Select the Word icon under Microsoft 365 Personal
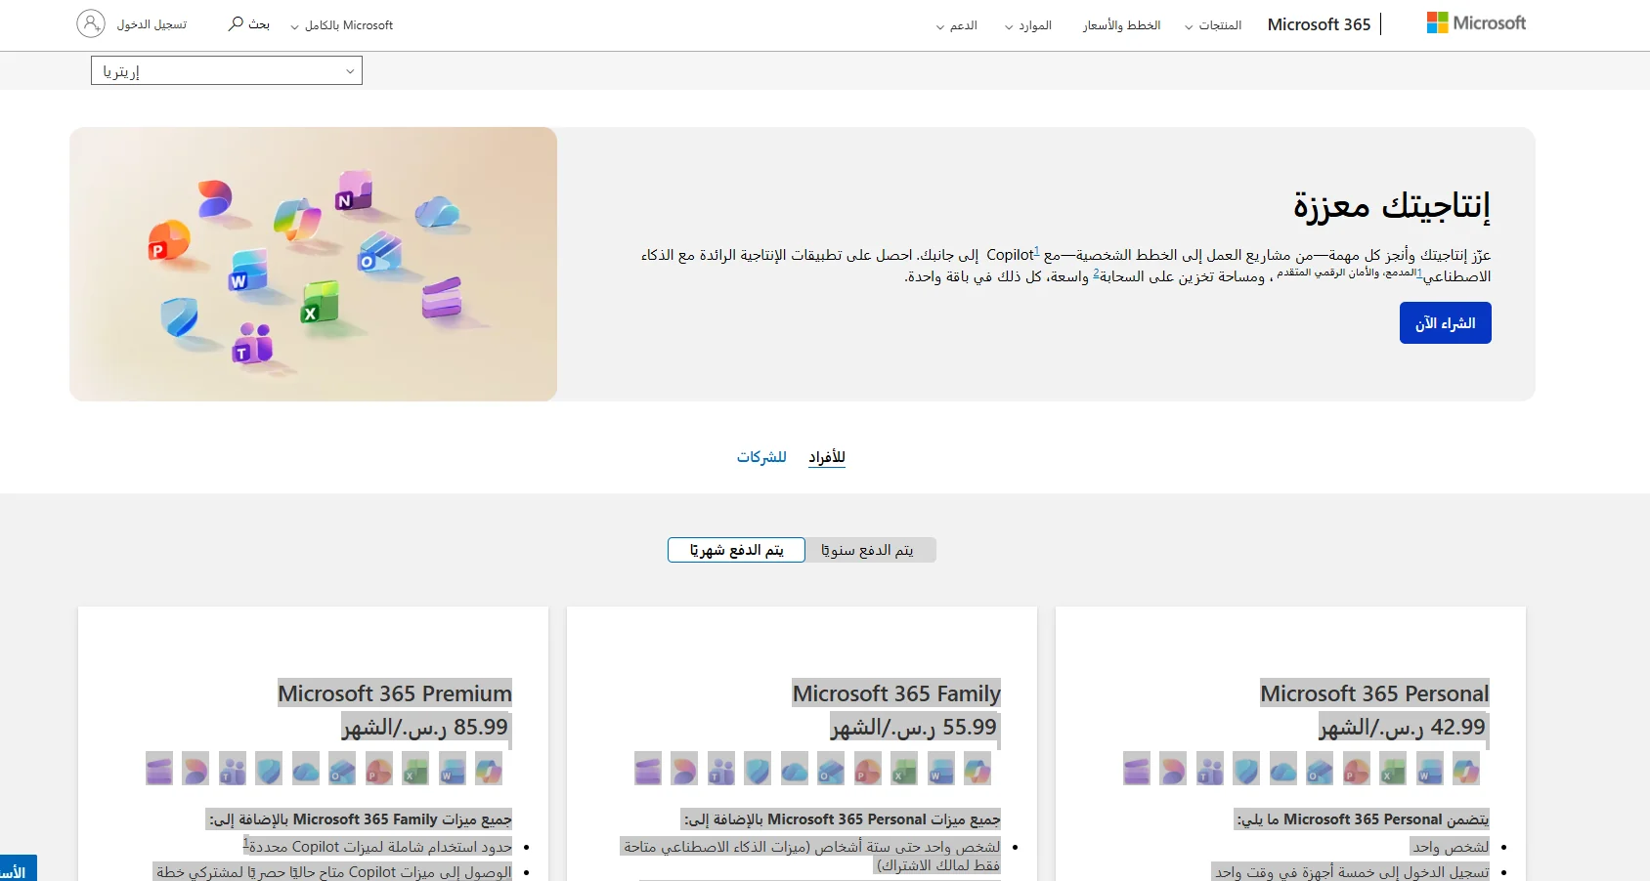Screen dimensions: 1650x881 (x=1430, y=769)
